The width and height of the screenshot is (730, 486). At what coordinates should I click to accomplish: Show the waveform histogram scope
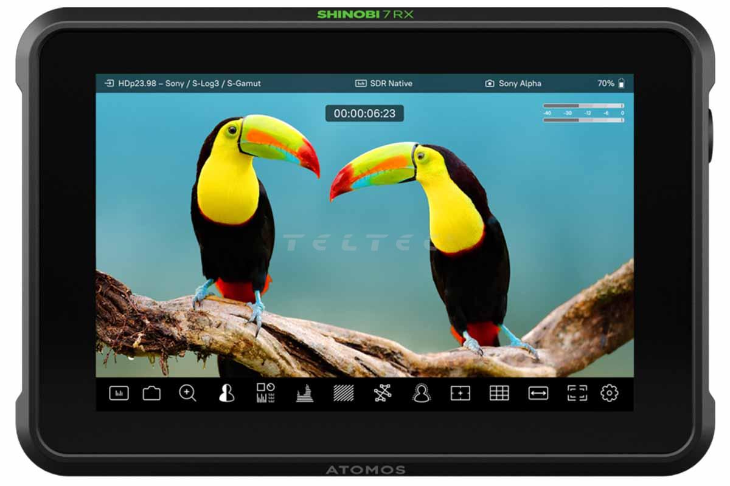304,394
